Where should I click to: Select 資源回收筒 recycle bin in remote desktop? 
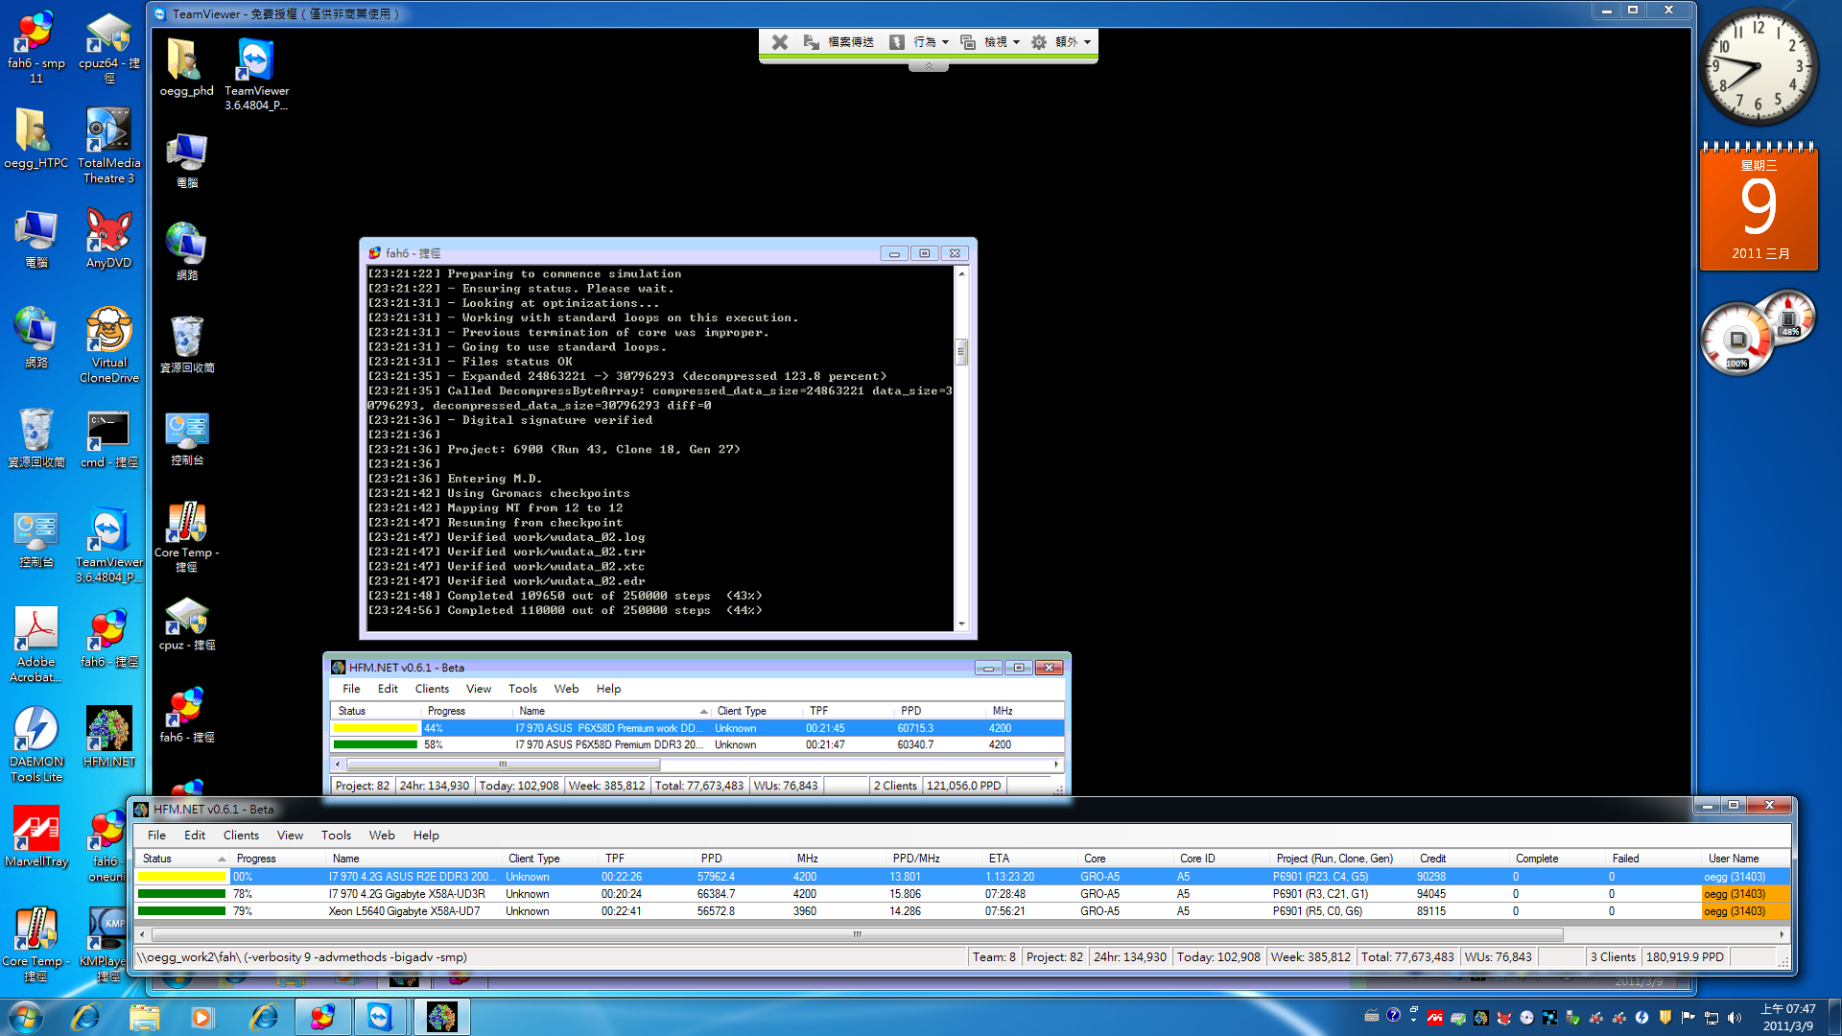[186, 345]
